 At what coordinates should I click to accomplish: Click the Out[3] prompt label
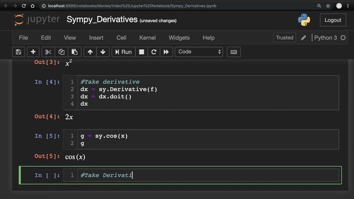click(x=47, y=62)
